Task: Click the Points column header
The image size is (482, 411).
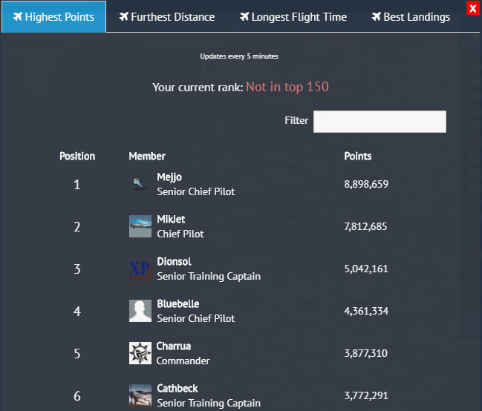Action: point(358,156)
